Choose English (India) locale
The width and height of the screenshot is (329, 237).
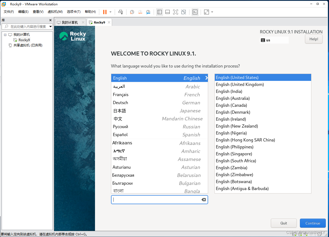point(263,91)
